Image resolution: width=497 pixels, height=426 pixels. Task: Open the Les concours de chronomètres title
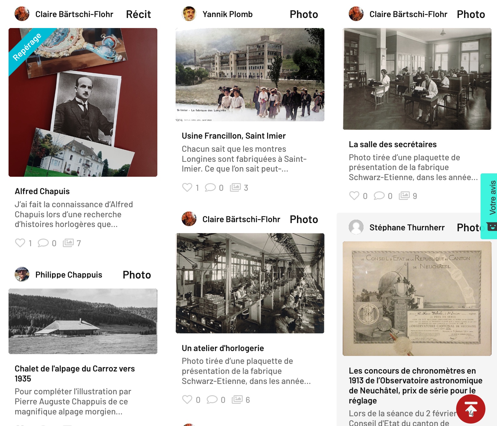tap(416, 385)
